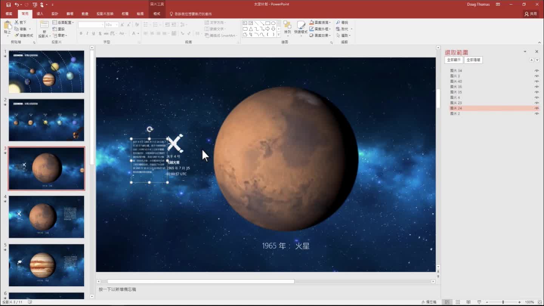The image size is (544, 306).
Task: Switch to the Slide Show tab
Action: tap(105, 14)
